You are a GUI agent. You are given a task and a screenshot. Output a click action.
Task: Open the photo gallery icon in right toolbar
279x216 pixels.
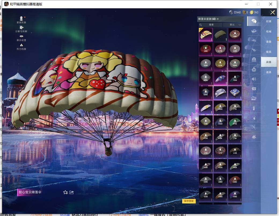point(253,98)
